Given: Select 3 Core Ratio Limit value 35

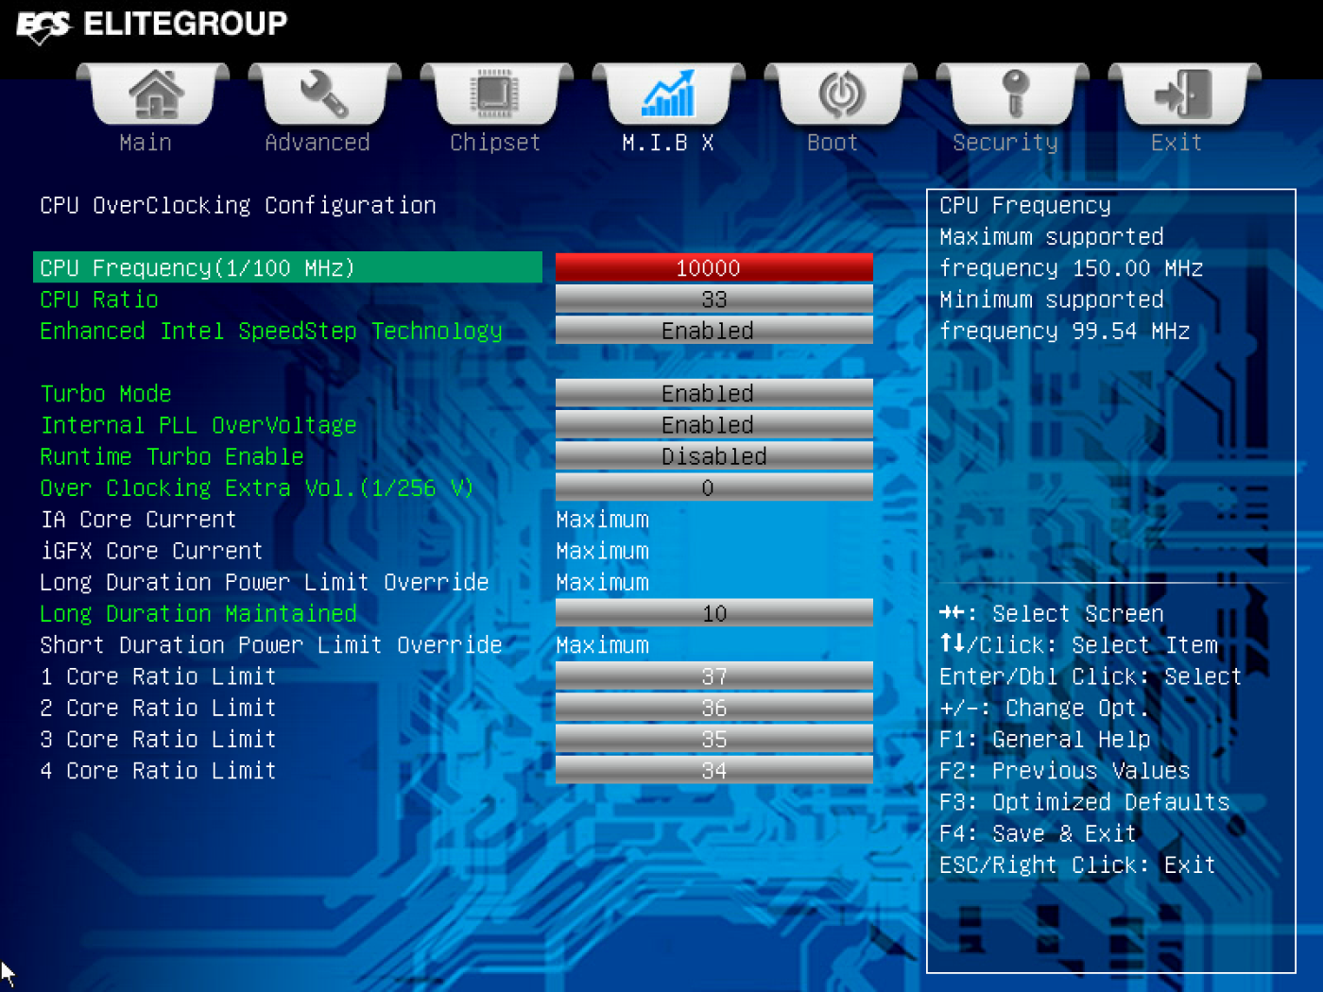Looking at the screenshot, I should point(714,739).
